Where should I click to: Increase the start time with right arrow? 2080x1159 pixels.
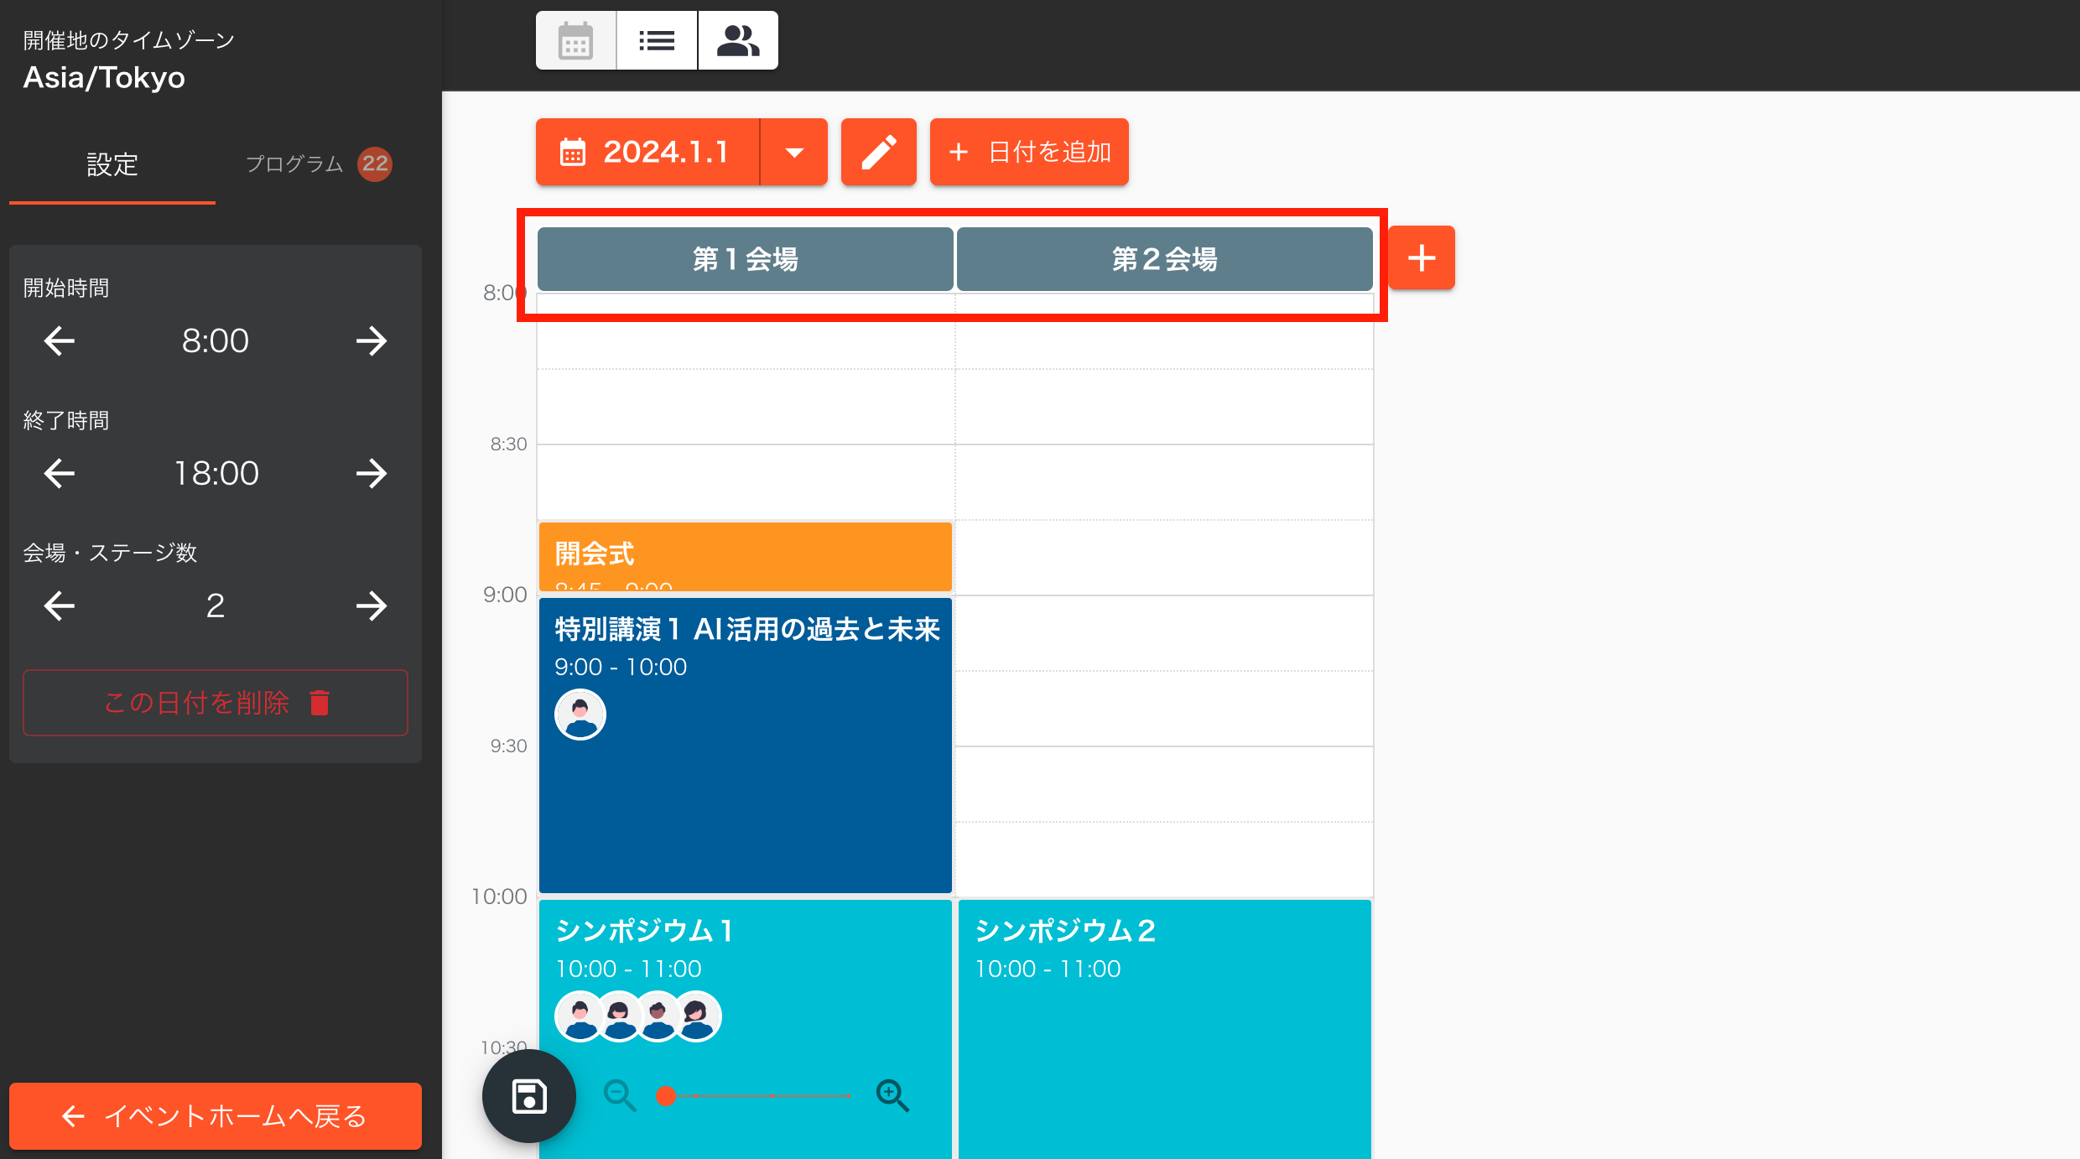pos(371,340)
